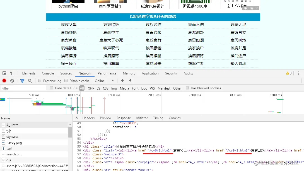Viewport: 304px width, 171px height.
Task: Filter requests by Manifest type
Action: pos(164,88)
